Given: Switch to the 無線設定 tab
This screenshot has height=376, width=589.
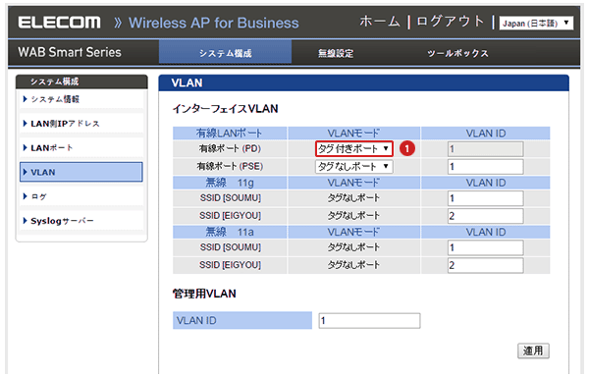Looking at the screenshot, I should point(336,53).
